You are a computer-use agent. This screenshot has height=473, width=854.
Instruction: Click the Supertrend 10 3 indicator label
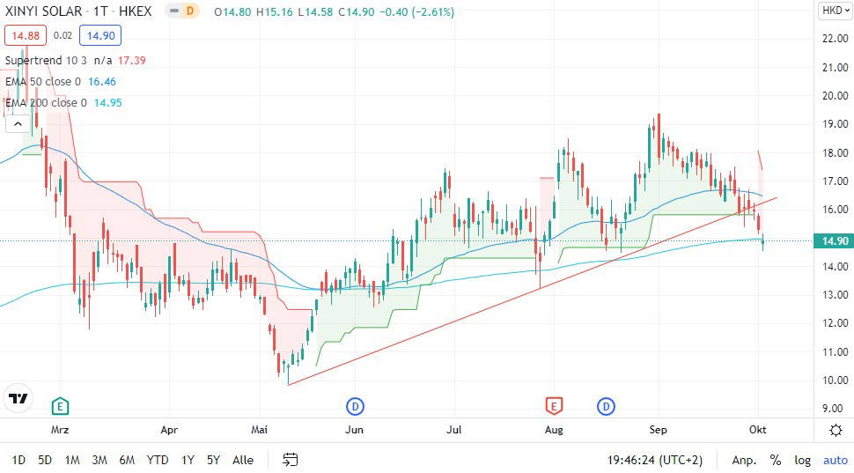tap(46, 60)
